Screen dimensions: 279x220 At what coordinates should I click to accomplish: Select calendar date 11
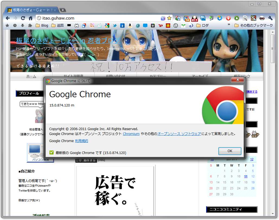pos(246,176)
